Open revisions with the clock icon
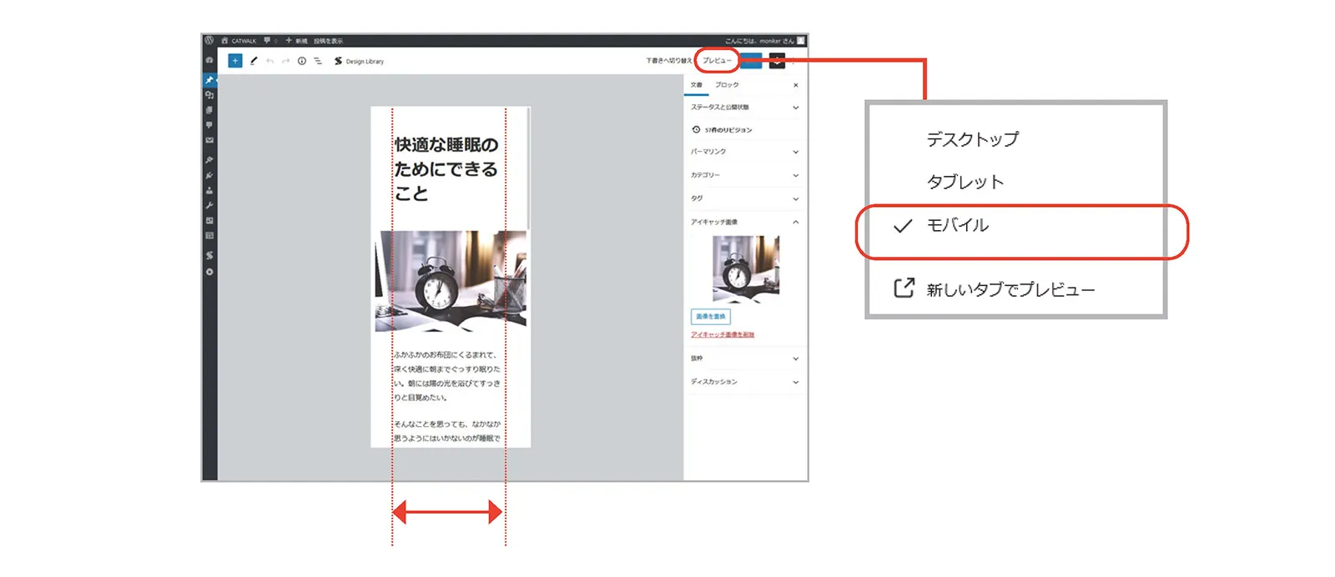This screenshot has height=577, width=1335. point(696,129)
